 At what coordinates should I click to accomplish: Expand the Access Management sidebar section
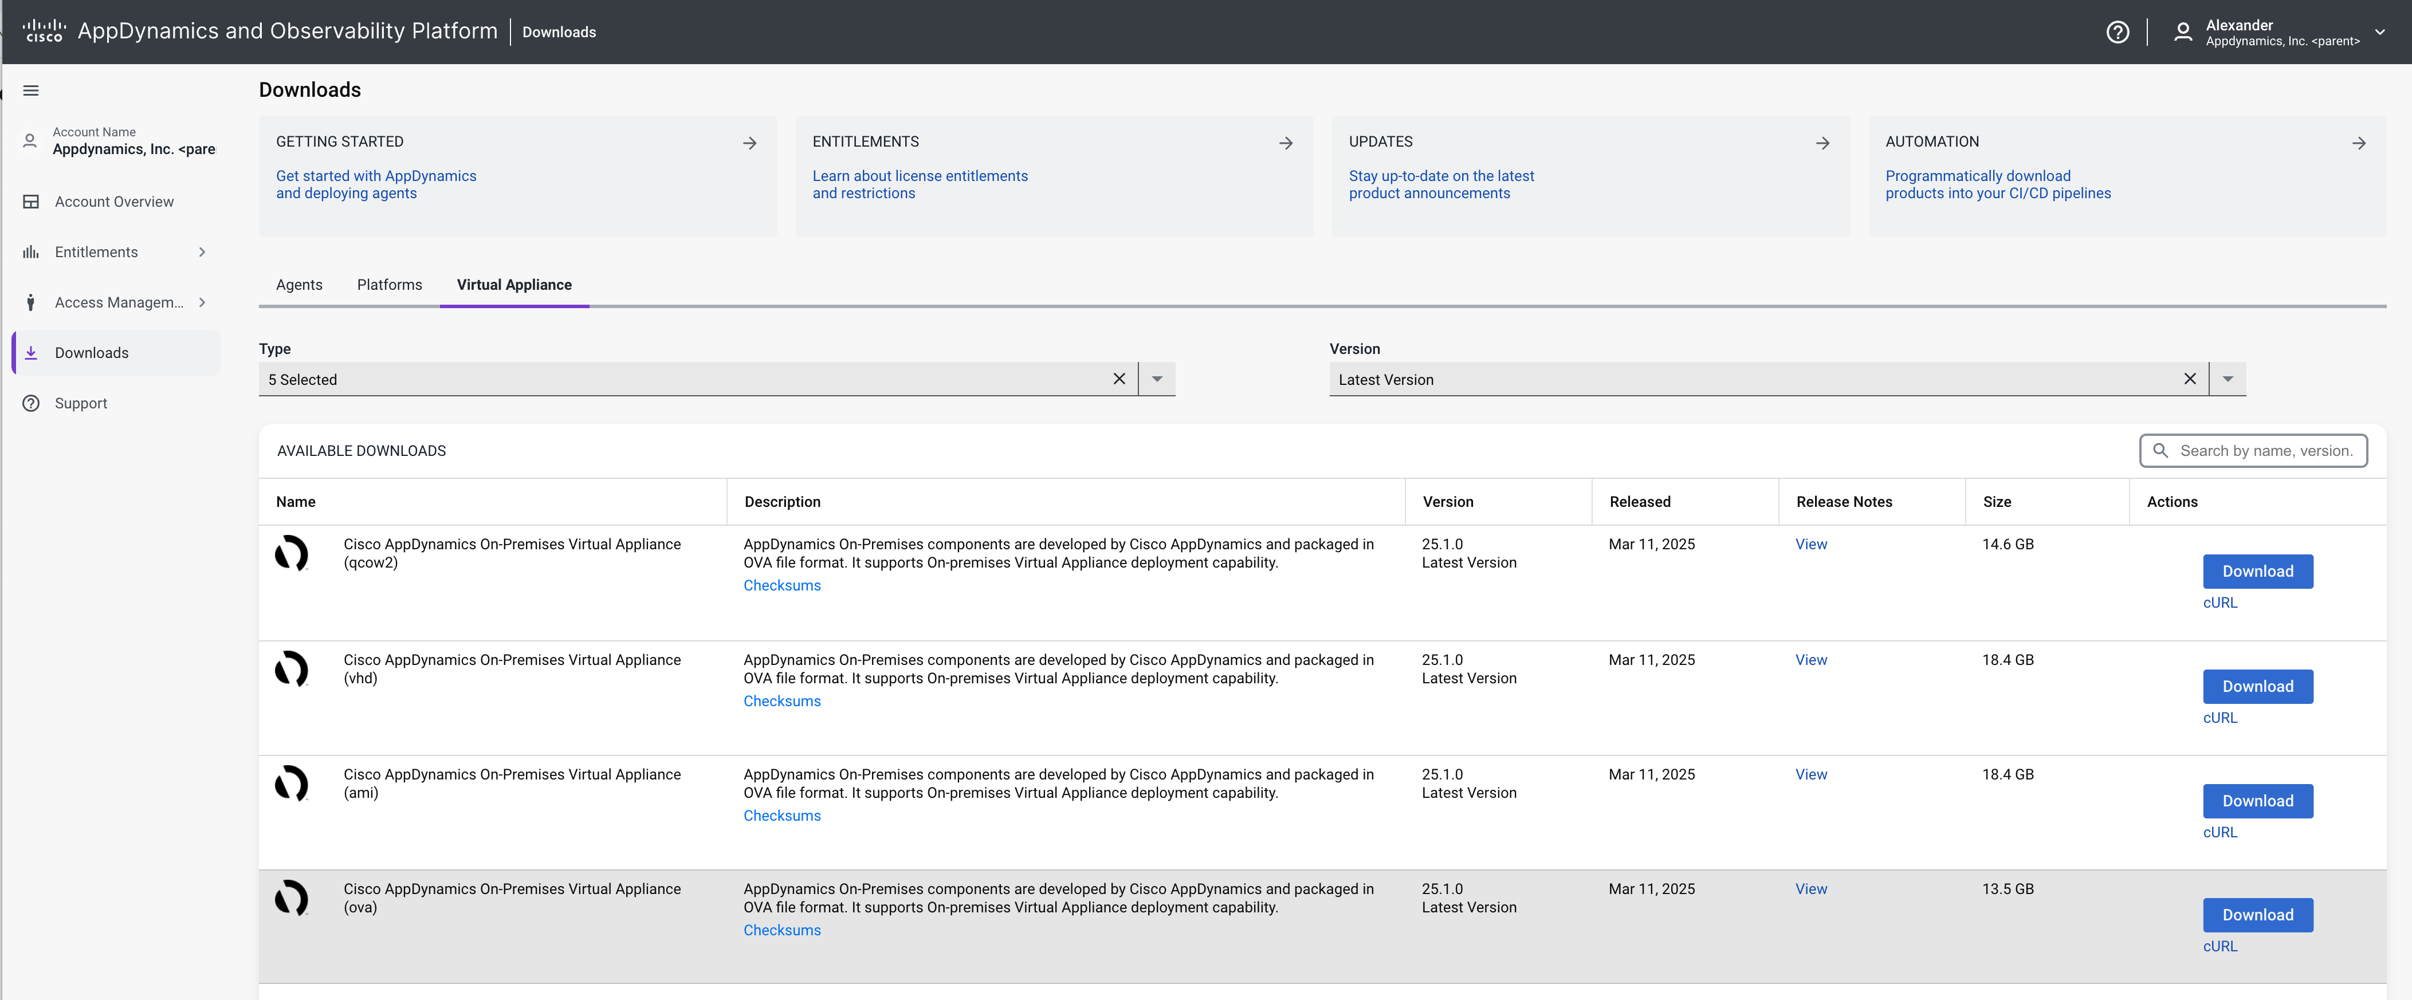(202, 301)
